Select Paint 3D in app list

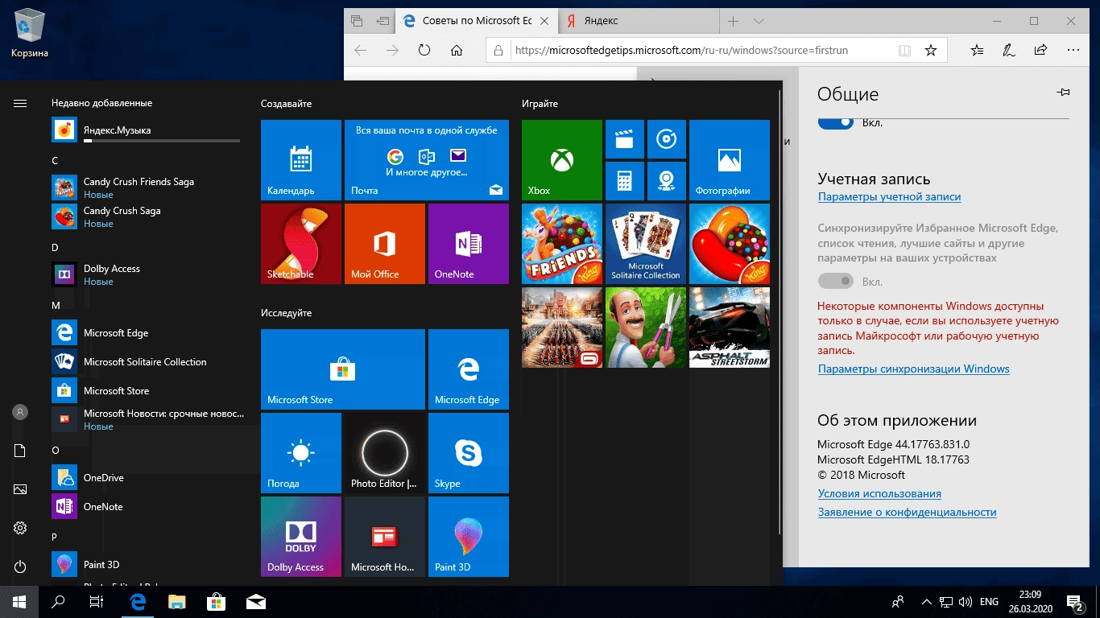click(147, 565)
